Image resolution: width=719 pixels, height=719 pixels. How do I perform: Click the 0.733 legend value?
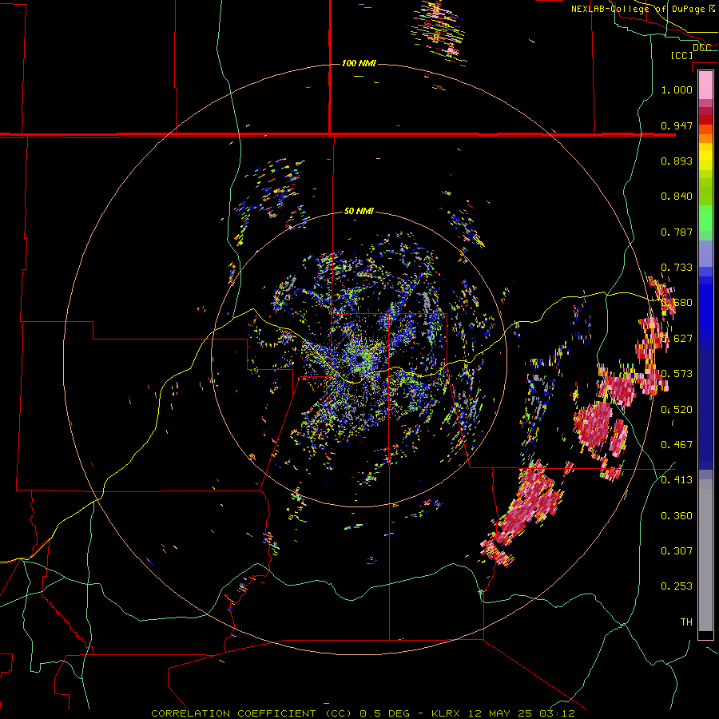click(677, 268)
